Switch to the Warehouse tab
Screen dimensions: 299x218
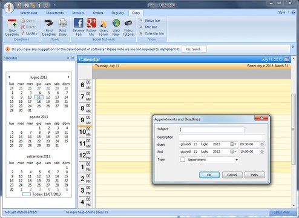click(x=28, y=13)
